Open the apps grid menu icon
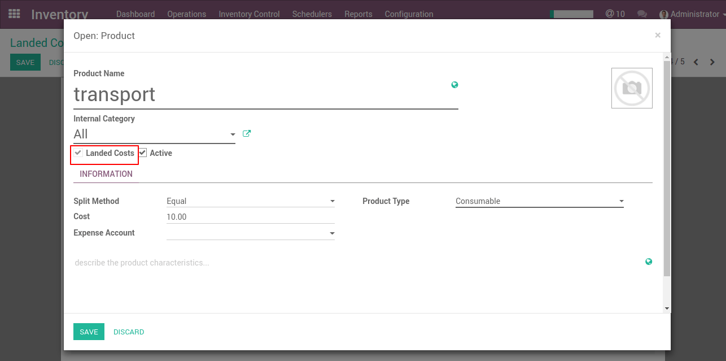Viewport: 726px width, 361px height. pos(14,14)
